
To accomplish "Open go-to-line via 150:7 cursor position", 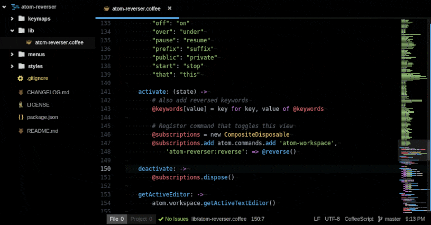I will (x=258, y=219).
